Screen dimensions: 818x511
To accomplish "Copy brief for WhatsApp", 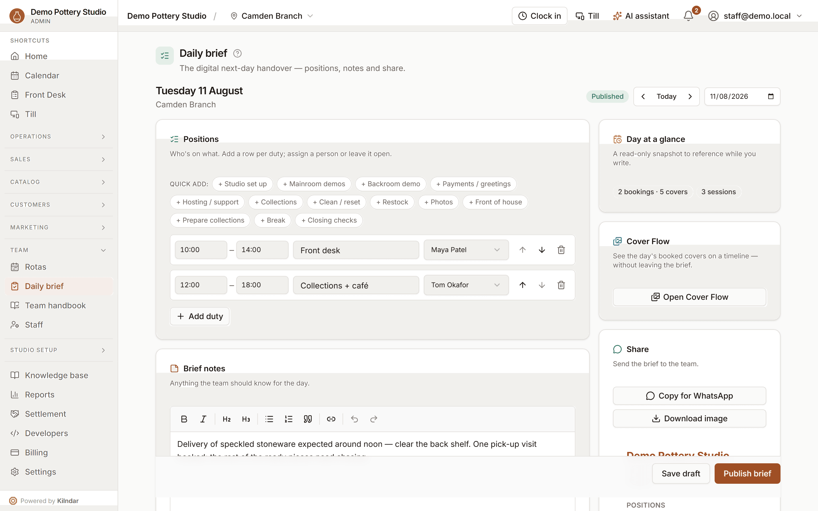I will tap(689, 396).
